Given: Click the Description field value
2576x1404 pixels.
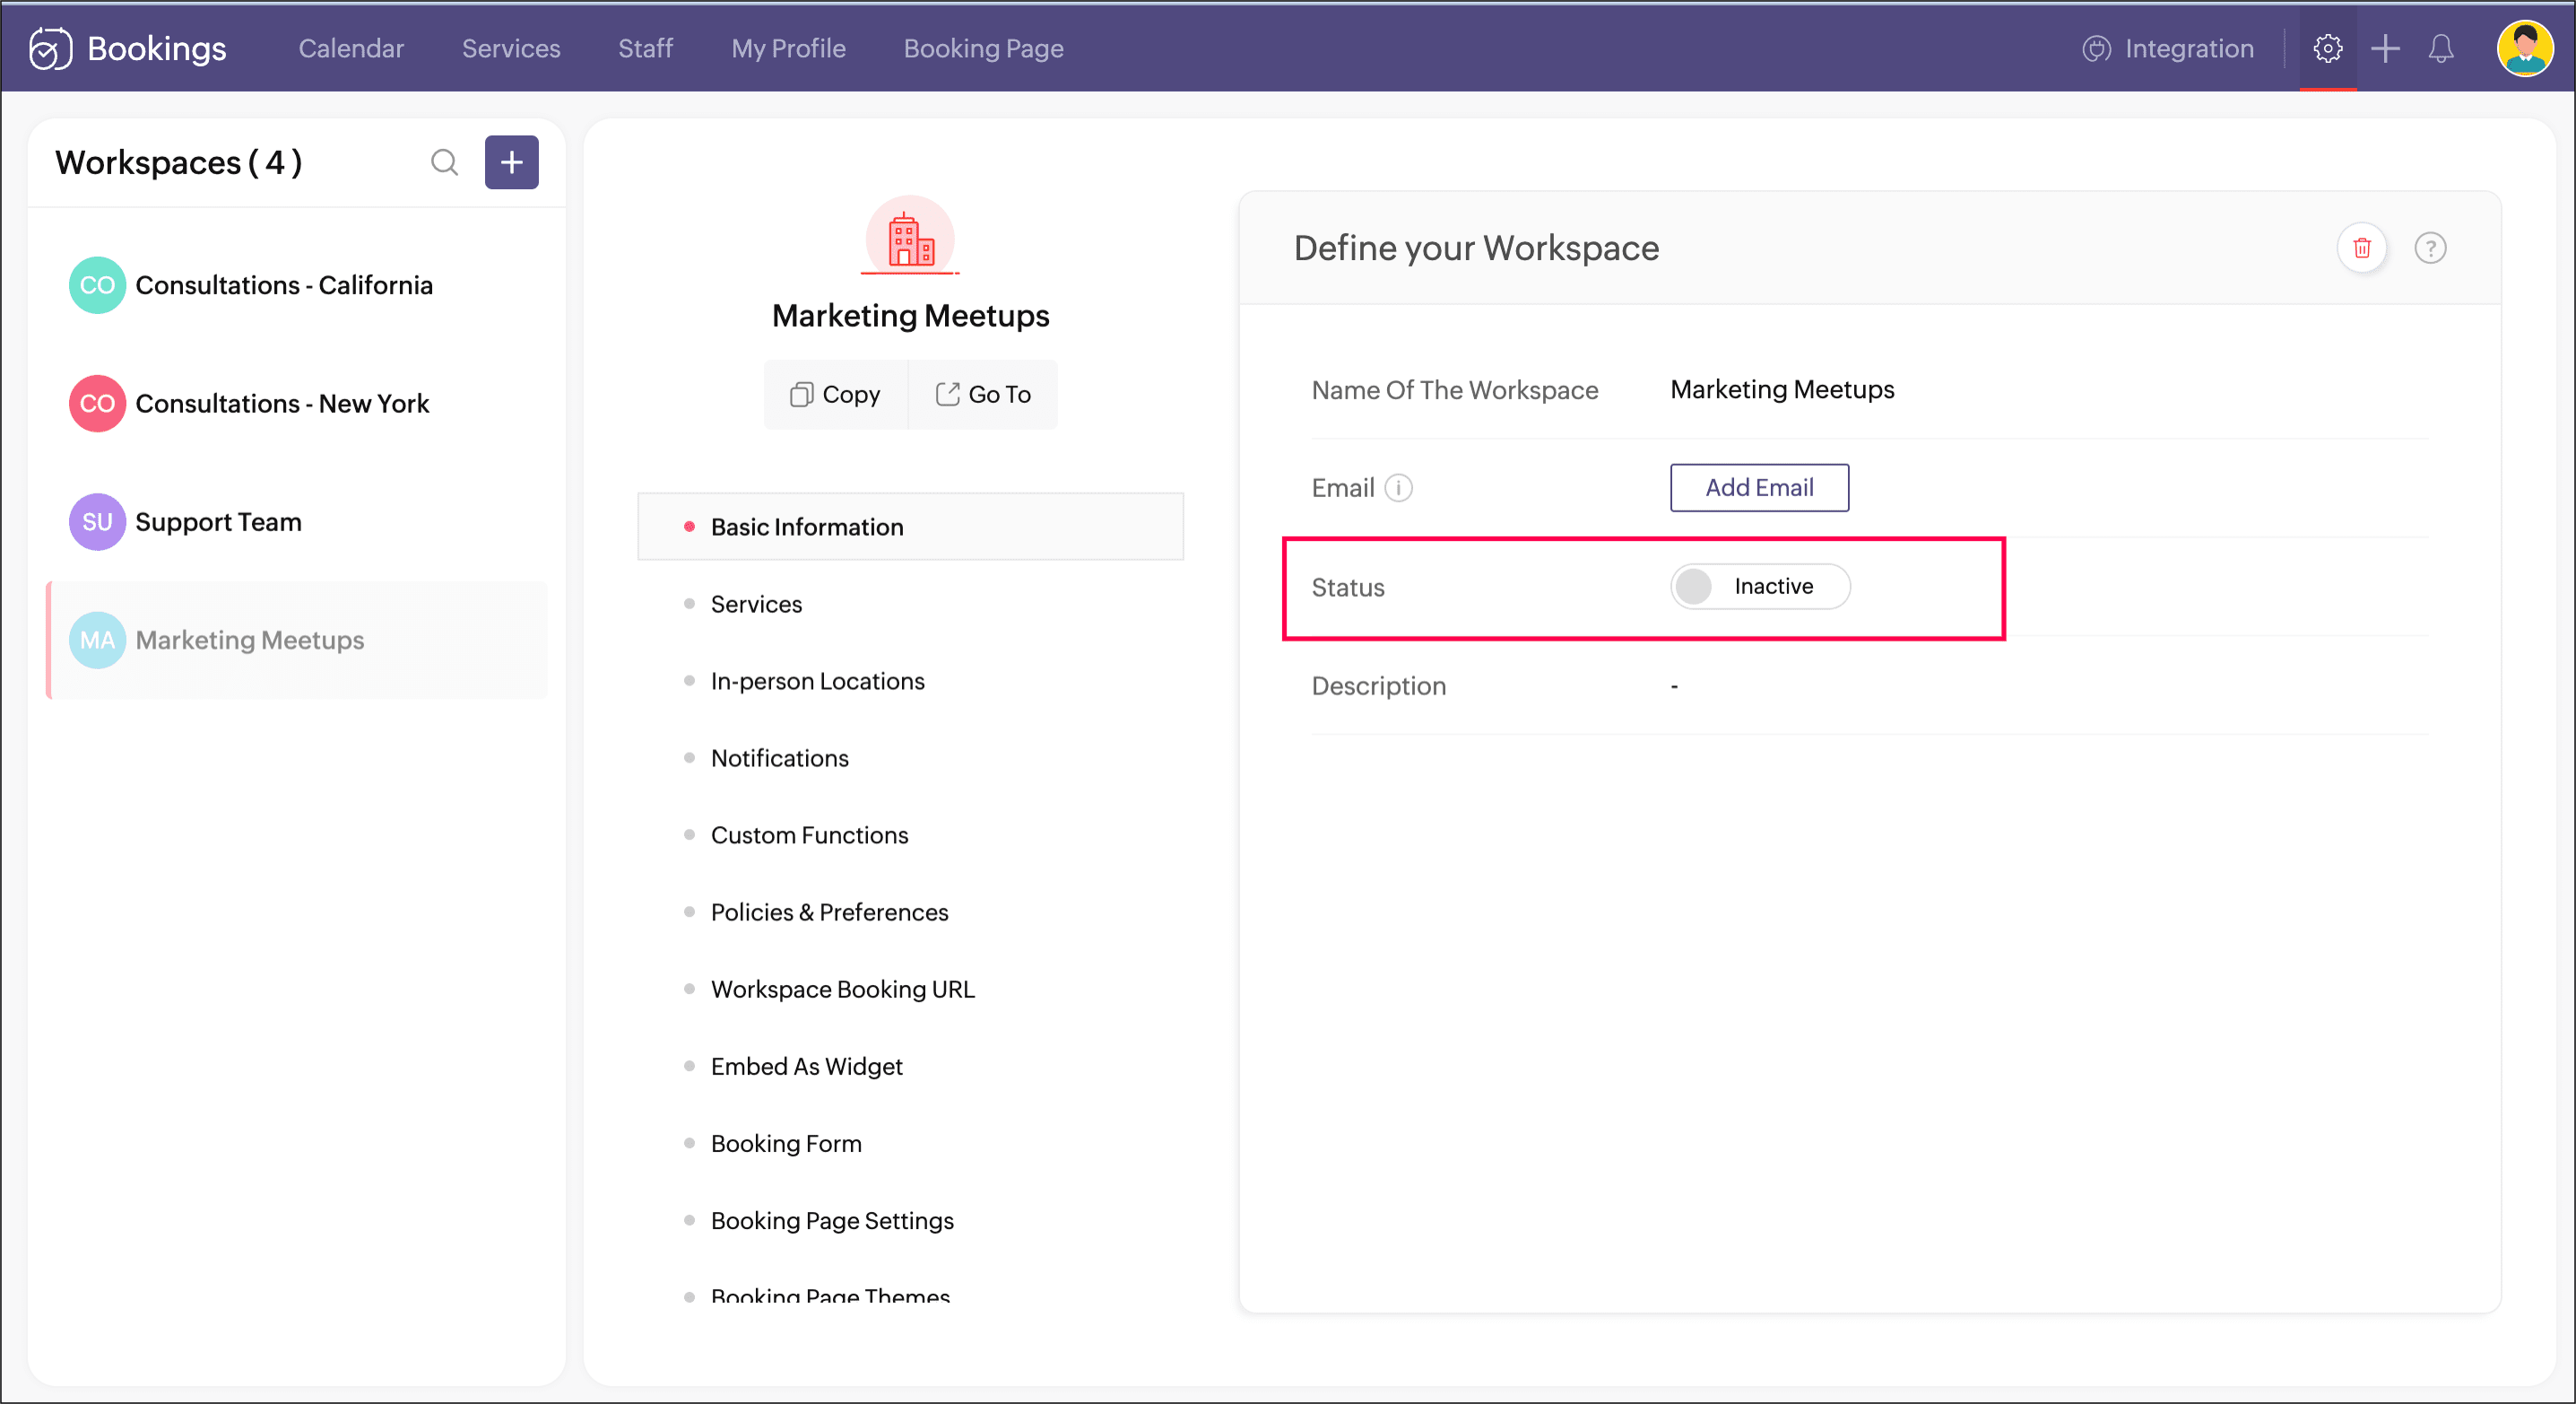Looking at the screenshot, I should pyautogui.click(x=1674, y=685).
